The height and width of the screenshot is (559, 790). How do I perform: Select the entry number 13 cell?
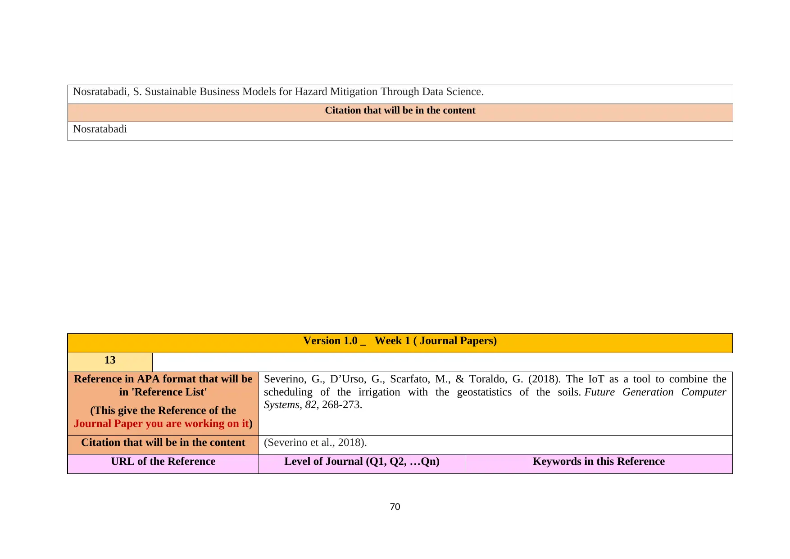110,362
